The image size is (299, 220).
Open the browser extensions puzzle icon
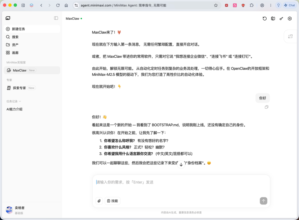point(252,5)
